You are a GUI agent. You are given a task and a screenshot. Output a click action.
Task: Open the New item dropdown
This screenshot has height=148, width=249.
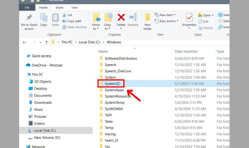165,15
